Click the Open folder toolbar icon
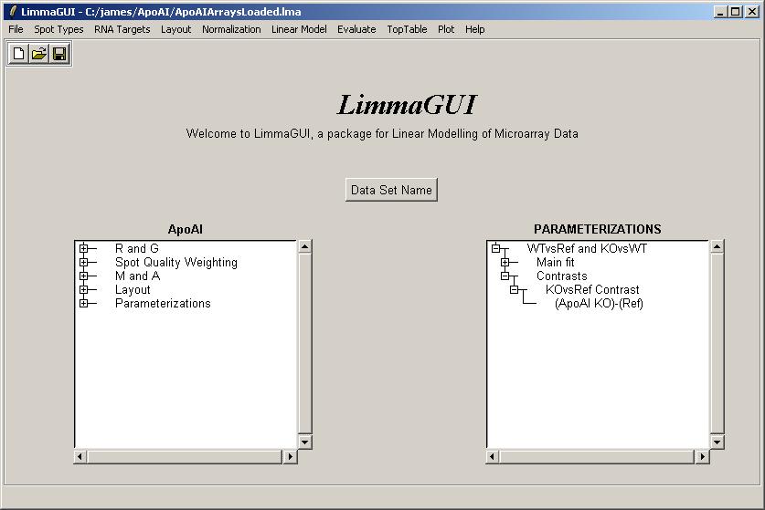The image size is (765, 510). point(39,55)
